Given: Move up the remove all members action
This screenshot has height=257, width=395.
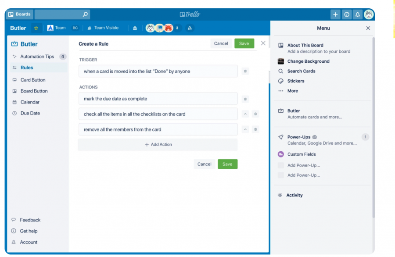Looking at the screenshot, I should click(245, 129).
